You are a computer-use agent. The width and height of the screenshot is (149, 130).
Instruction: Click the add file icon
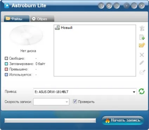(142, 37)
